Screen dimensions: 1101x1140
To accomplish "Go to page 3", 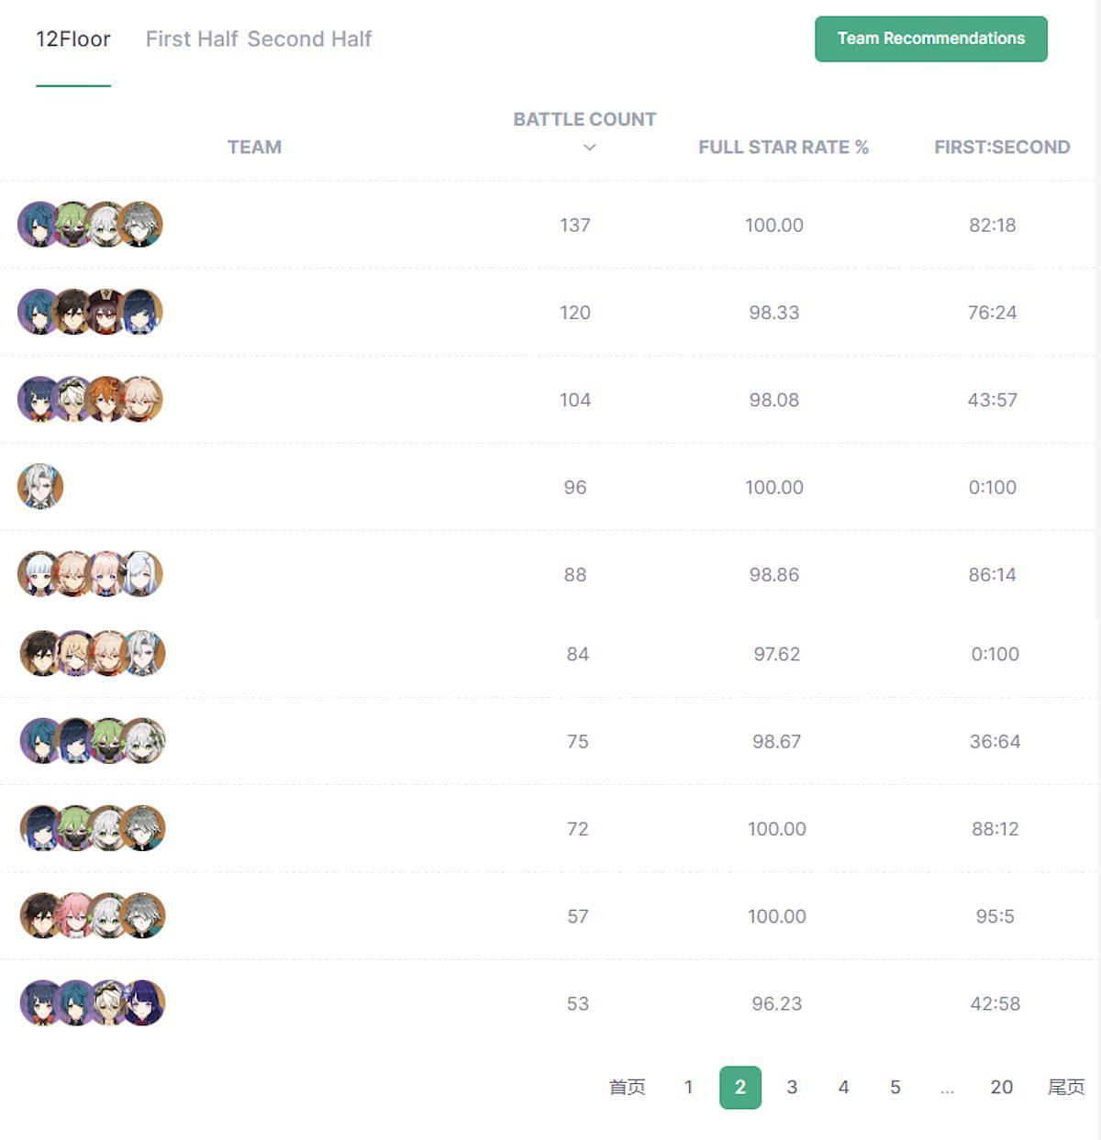I will 792,1087.
